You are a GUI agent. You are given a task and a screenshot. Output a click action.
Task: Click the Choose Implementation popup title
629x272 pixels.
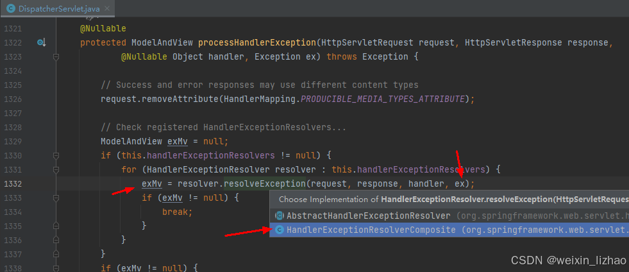(x=453, y=200)
